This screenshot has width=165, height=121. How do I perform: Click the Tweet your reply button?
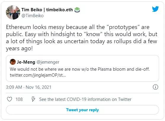click(x=82, y=110)
